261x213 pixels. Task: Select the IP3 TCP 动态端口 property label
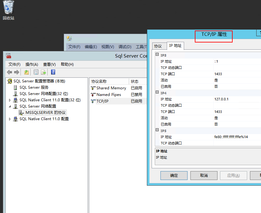(171, 68)
